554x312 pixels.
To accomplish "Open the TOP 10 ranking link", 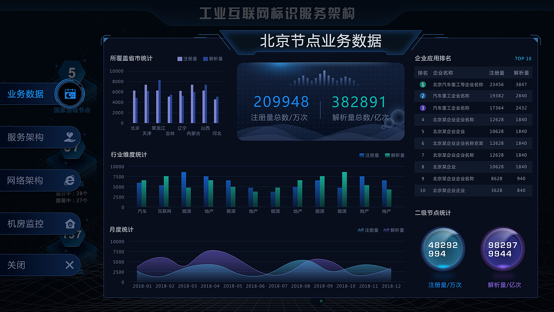I will (x=524, y=58).
